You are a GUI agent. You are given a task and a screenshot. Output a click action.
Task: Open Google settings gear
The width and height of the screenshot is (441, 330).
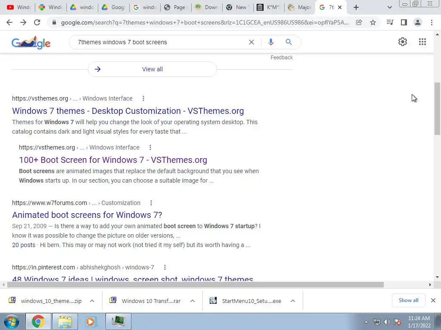pyautogui.click(x=403, y=42)
